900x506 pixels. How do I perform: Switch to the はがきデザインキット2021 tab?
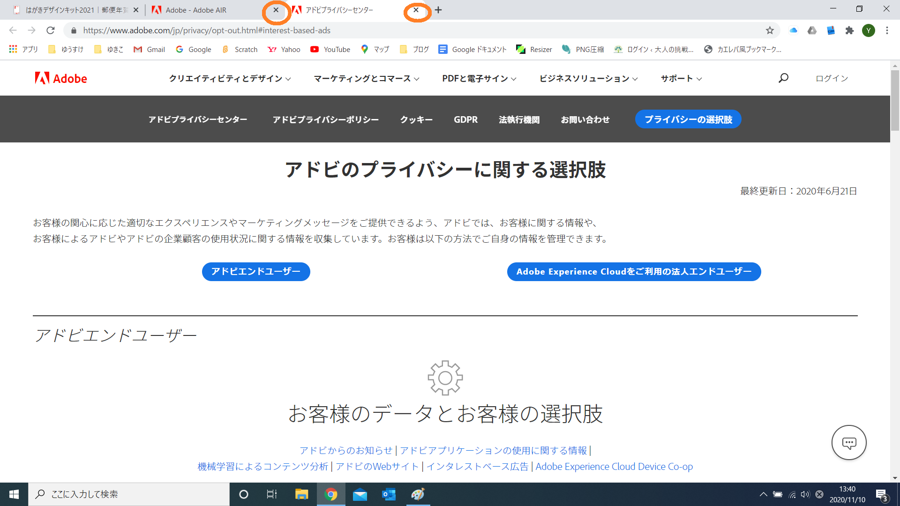click(70, 10)
